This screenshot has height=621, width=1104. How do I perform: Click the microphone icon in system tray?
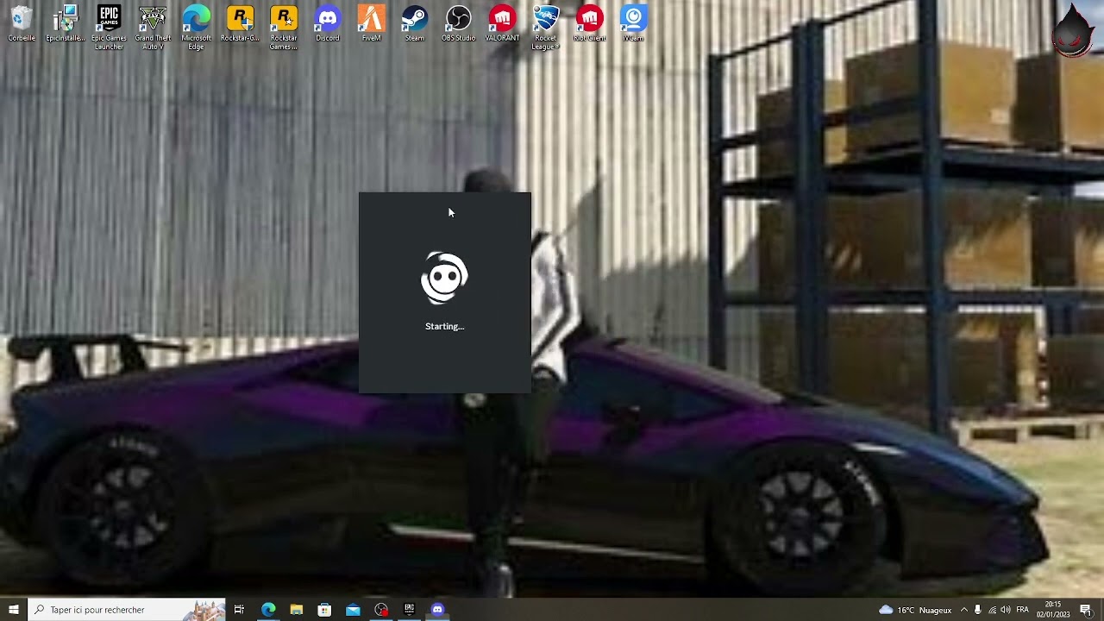pyautogui.click(x=978, y=610)
